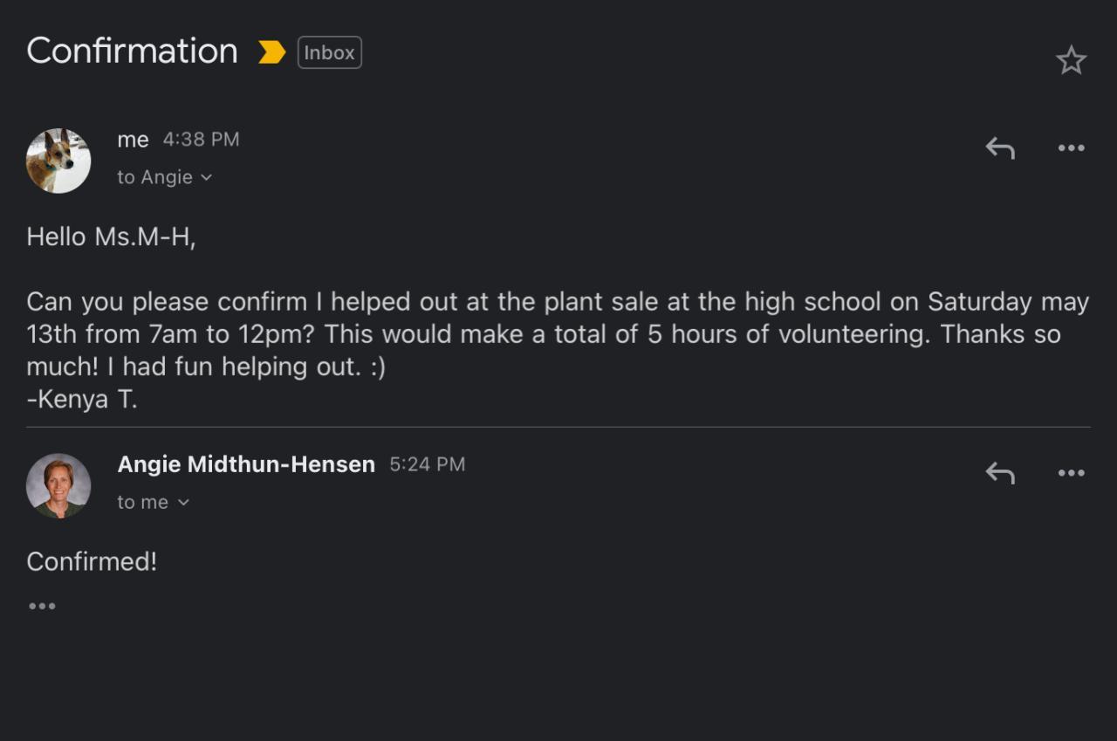Screen dimensions: 1117x741
Task: Click the "Hello Ms.M-H," greeting line
Action: click(111, 237)
